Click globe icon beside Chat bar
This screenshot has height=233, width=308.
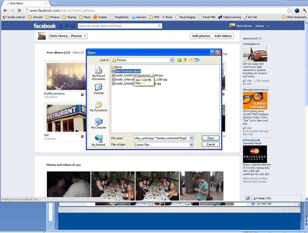click(248, 198)
